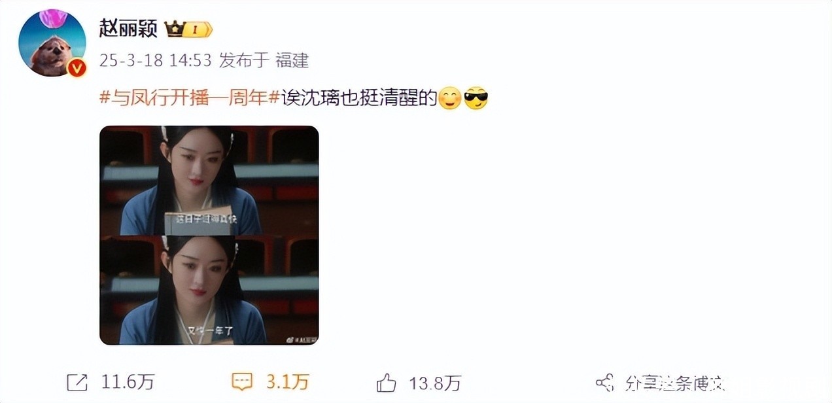The image size is (832, 403).
Task: Click the crown membership level badge
Action: point(188,29)
